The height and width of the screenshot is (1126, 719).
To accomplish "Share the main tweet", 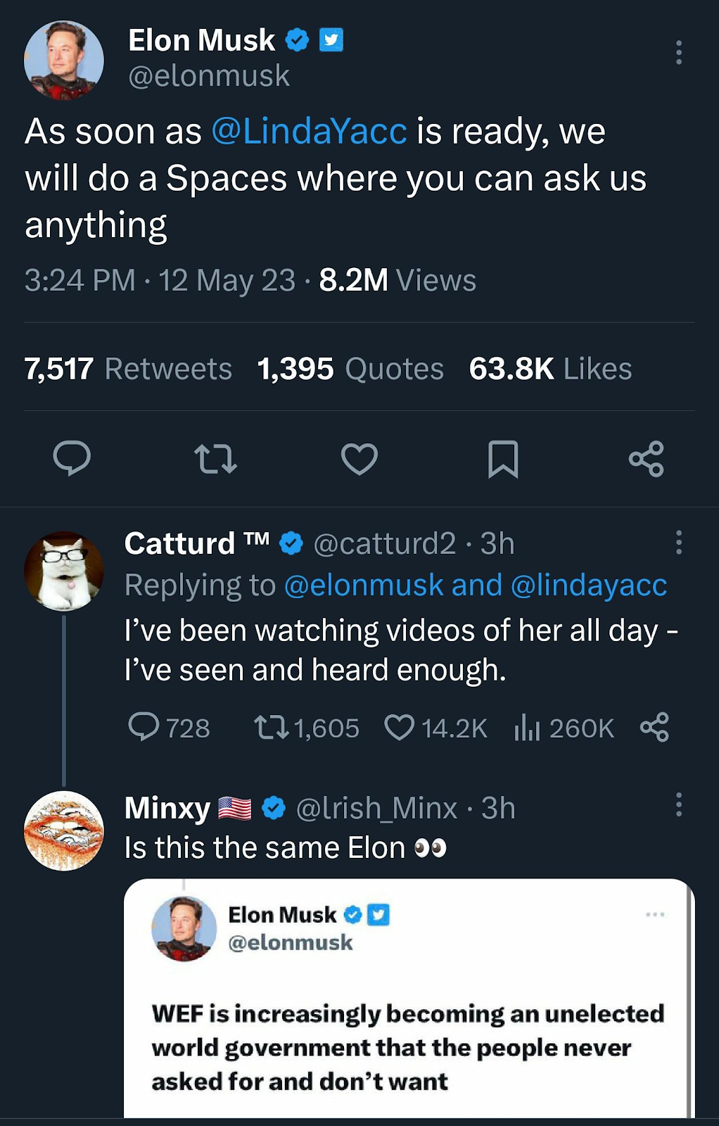I will point(647,459).
